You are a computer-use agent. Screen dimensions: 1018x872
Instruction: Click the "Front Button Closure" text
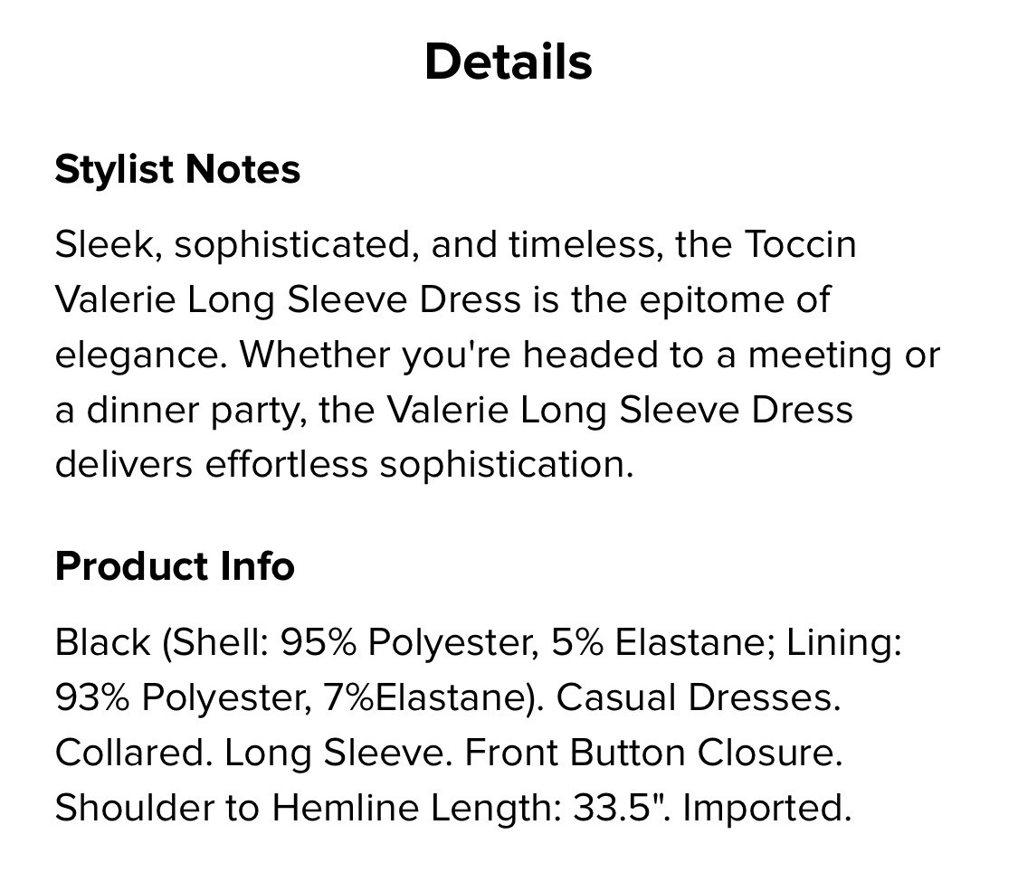point(653,753)
